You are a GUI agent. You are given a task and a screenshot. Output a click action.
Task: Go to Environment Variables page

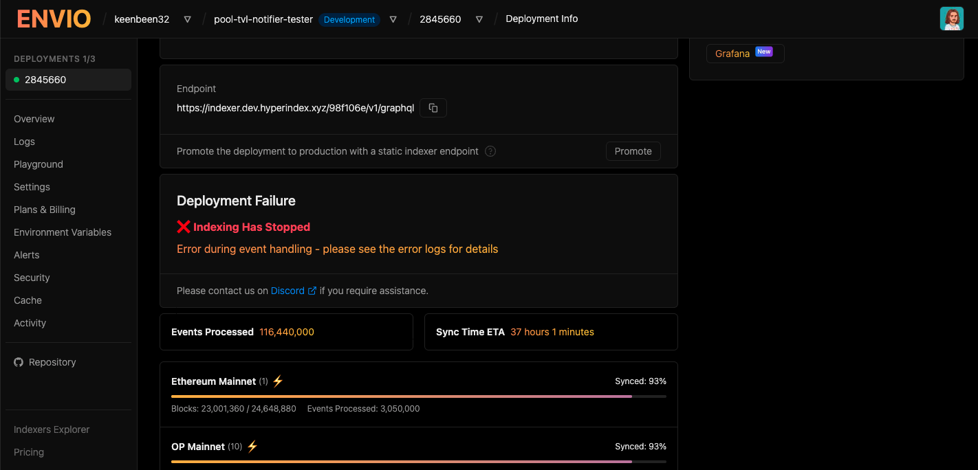[63, 232]
